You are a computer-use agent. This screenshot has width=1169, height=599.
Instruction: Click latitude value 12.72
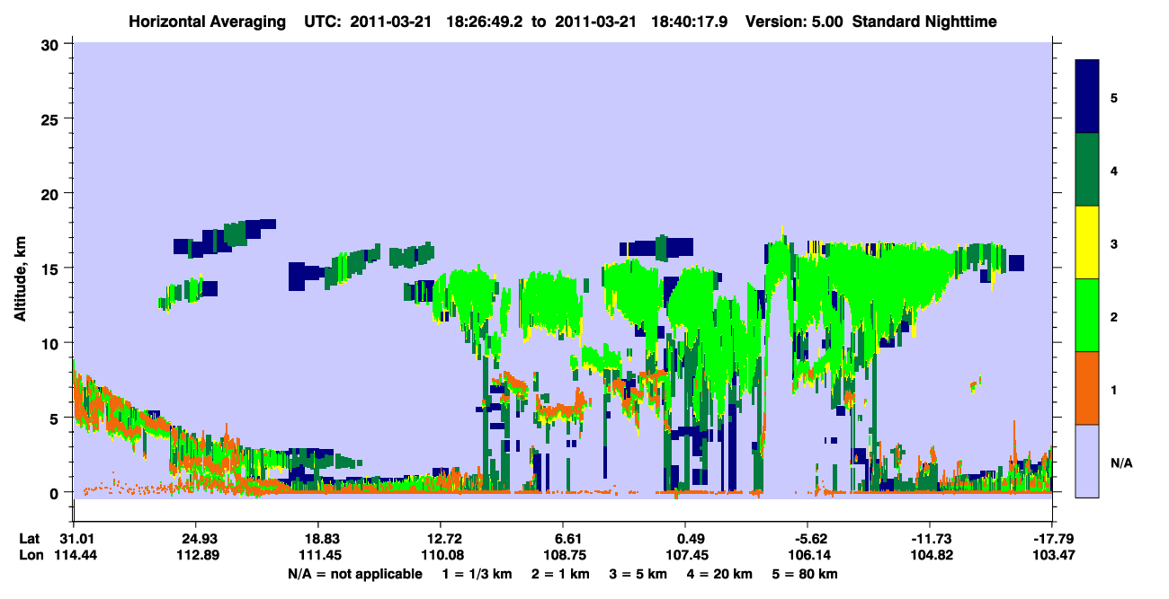pos(441,539)
